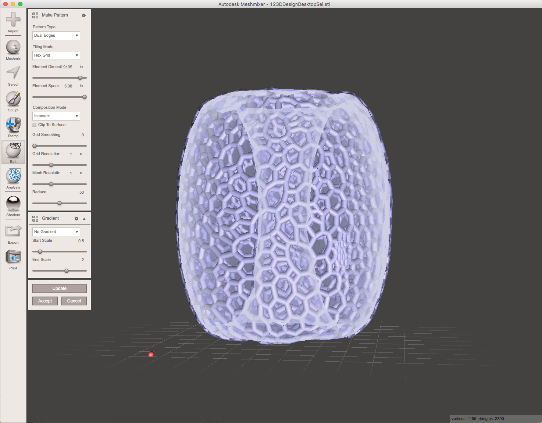Click the Reduce slider handle

pyautogui.click(x=60, y=203)
